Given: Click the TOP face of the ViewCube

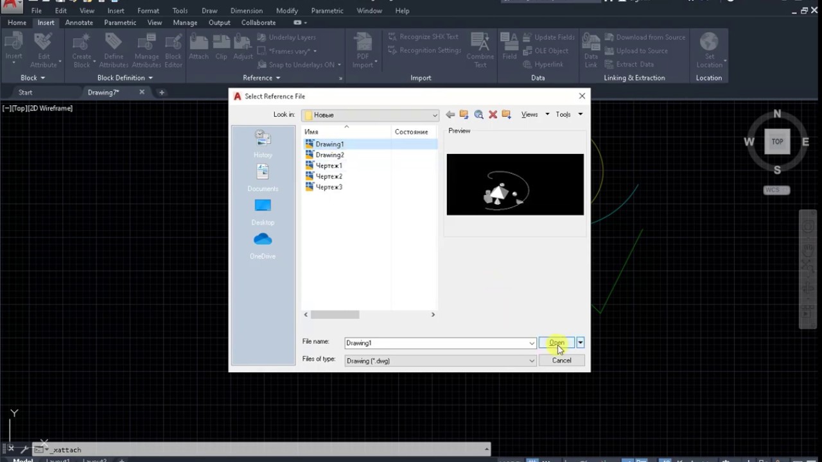Looking at the screenshot, I should point(777,142).
